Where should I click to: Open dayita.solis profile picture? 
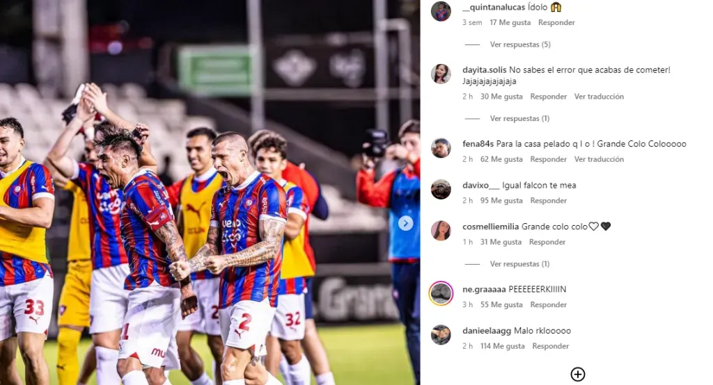pos(441,74)
